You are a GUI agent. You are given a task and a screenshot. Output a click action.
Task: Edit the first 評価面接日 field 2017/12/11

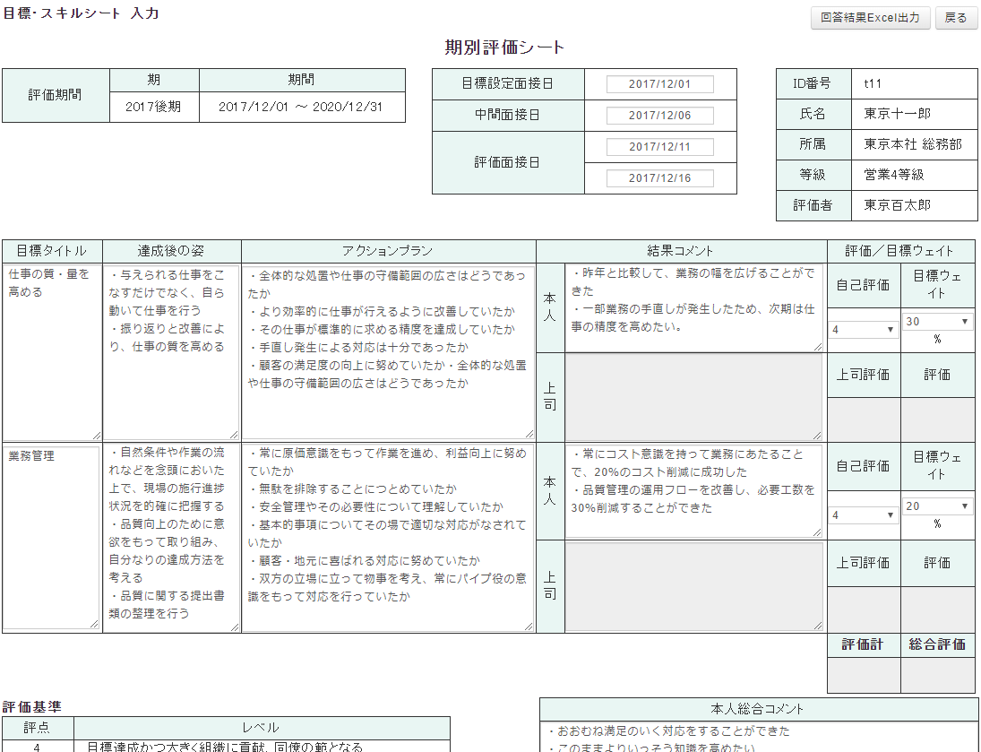[x=660, y=146]
